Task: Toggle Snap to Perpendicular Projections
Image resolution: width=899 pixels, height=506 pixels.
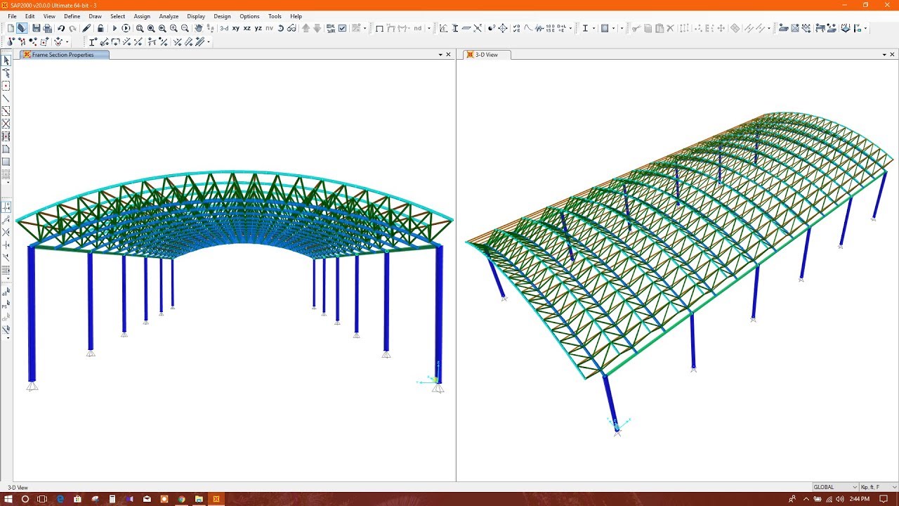Action: coord(6,245)
